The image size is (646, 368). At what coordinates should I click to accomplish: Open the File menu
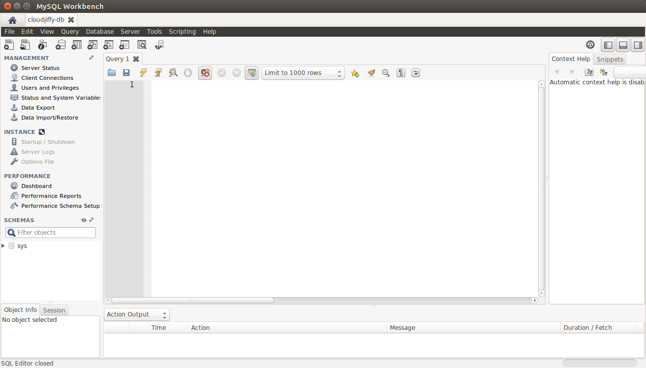click(x=9, y=31)
